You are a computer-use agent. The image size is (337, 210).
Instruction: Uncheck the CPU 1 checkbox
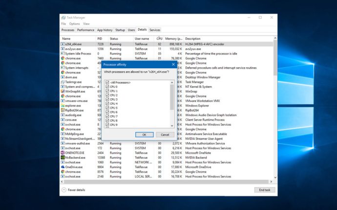pyautogui.click(x=107, y=91)
